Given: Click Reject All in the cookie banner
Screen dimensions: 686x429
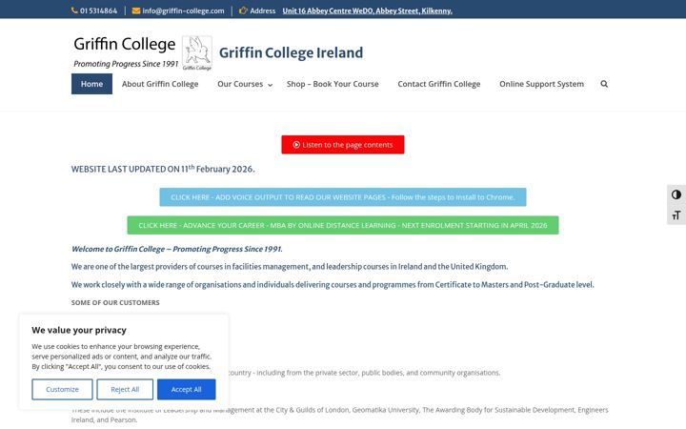Looking at the screenshot, I should pos(125,389).
